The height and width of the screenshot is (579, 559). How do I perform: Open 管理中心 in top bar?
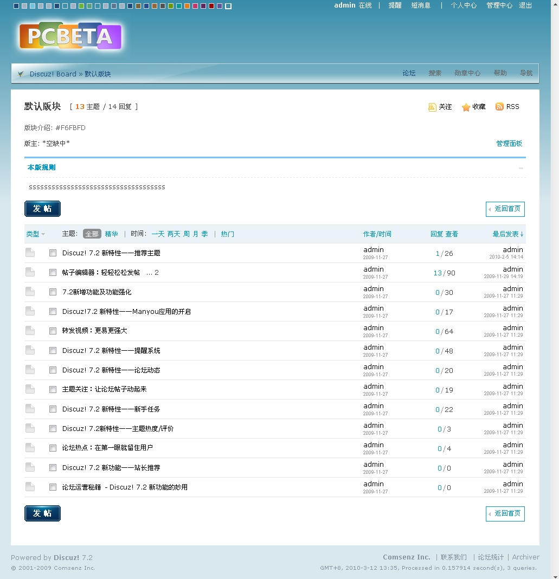[x=499, y=5]
